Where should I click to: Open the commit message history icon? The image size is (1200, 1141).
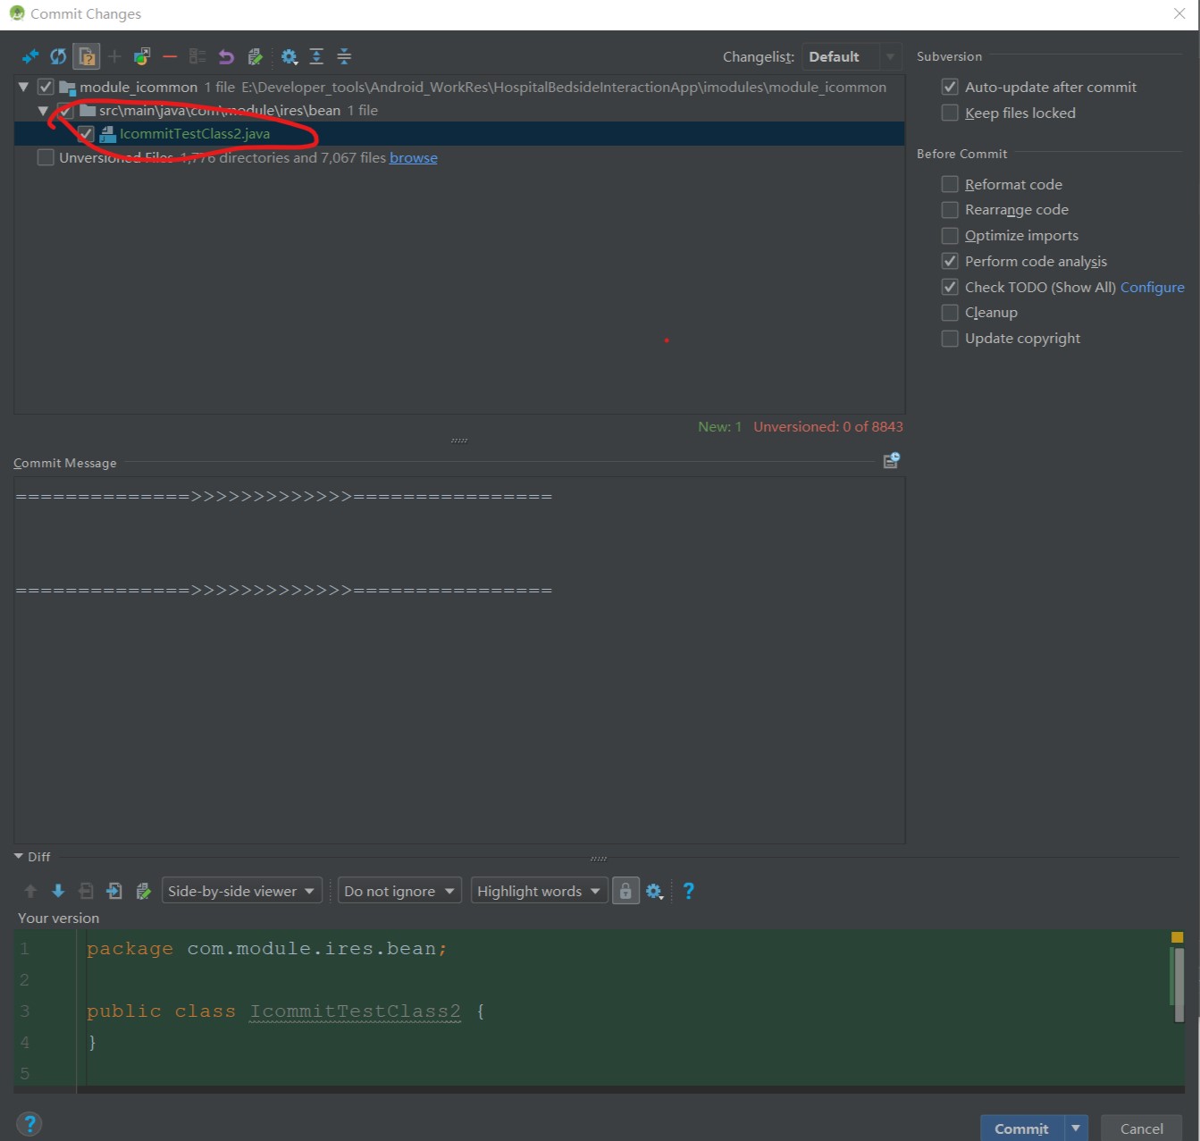891,461
